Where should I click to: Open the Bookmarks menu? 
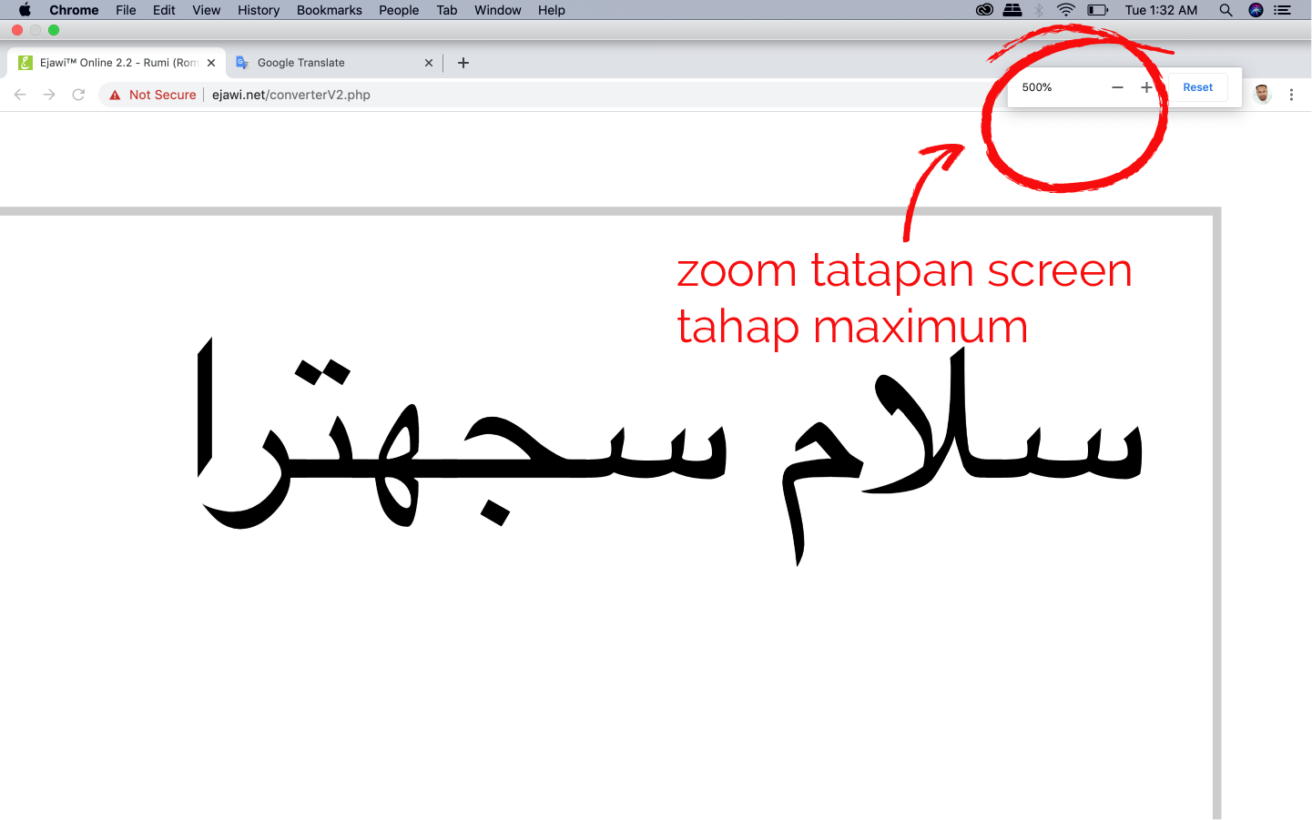coord(329,10)
